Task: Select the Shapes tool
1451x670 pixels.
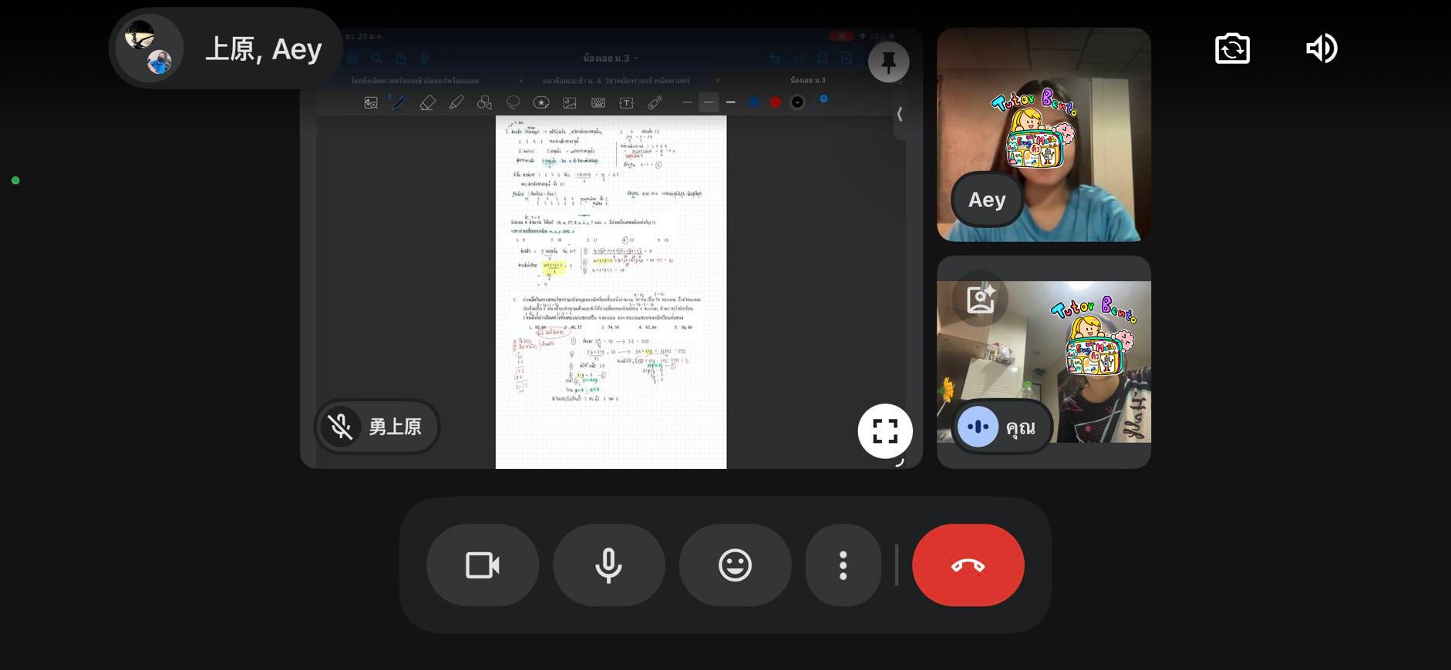Action: point(484,102)
